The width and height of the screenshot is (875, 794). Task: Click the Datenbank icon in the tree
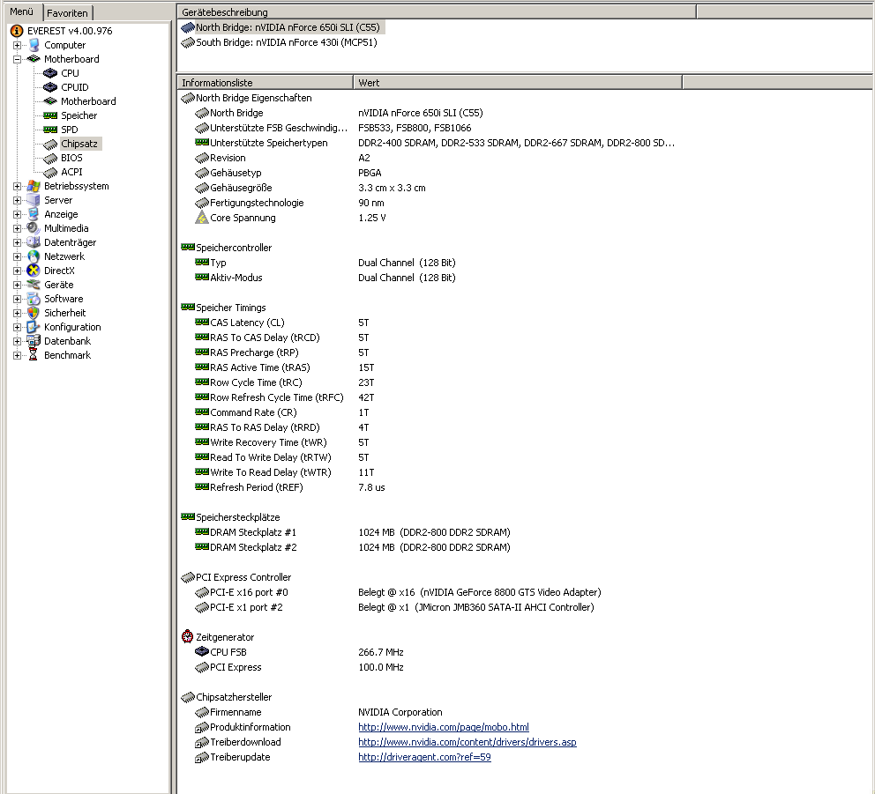34,341
